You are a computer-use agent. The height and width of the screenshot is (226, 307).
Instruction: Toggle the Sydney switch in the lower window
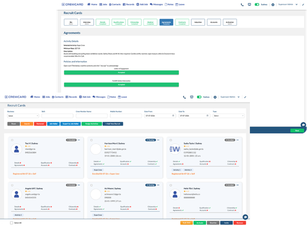tap(199, 97)
